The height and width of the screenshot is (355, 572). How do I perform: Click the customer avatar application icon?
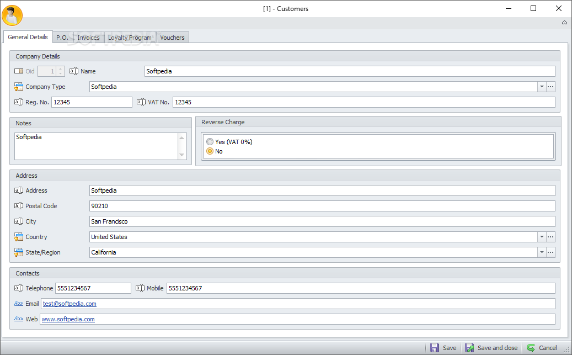click(x=12, y=15)
